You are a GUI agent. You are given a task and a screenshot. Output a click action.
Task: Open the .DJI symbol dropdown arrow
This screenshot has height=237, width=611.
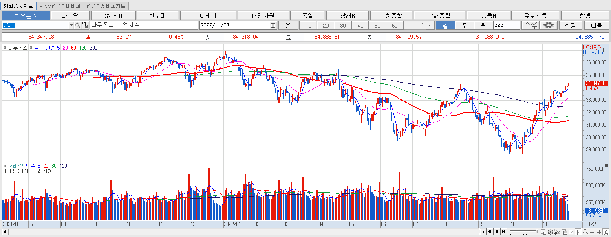tap(71, 25)
